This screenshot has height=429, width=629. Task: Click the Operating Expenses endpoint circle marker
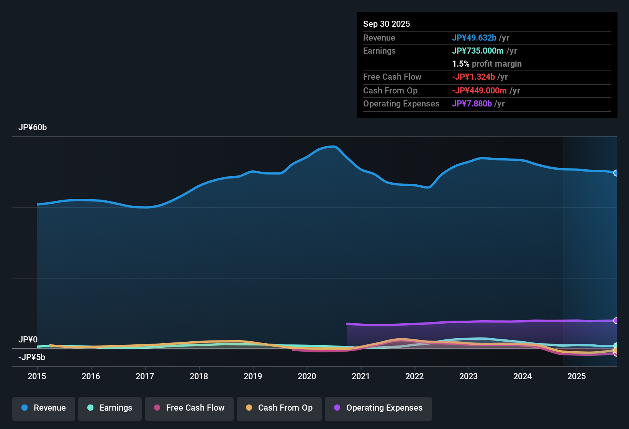coord(616,320)
